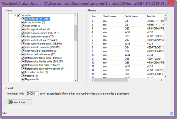
Task: Click the Items tree scroll down arrow
Action: 76,80
